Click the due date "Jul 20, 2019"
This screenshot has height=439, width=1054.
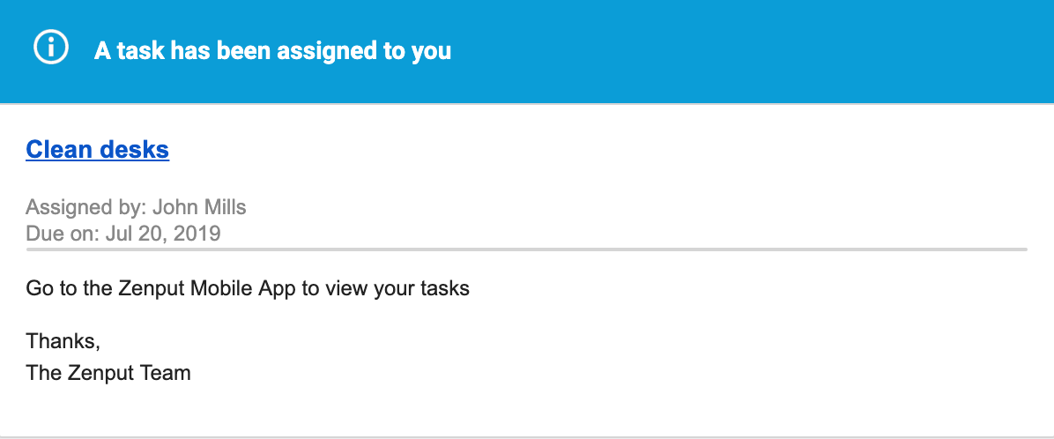(163, 234)
